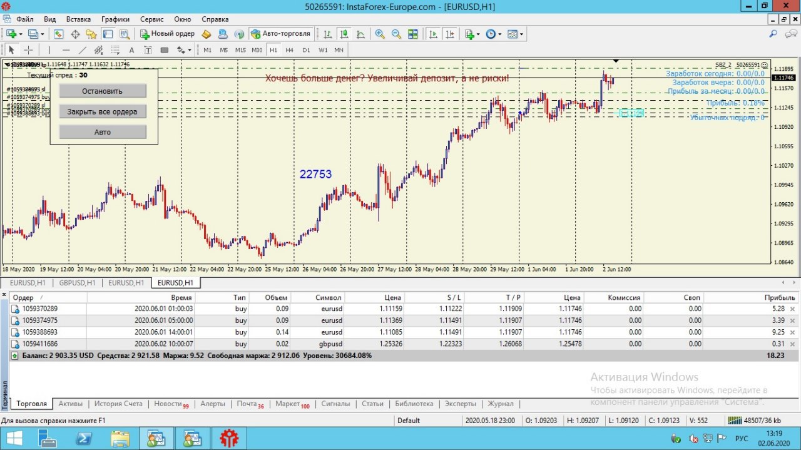Toggle the Авто-торговля auto-trading button
Screen dimensions: 801x450
(280, 34)
